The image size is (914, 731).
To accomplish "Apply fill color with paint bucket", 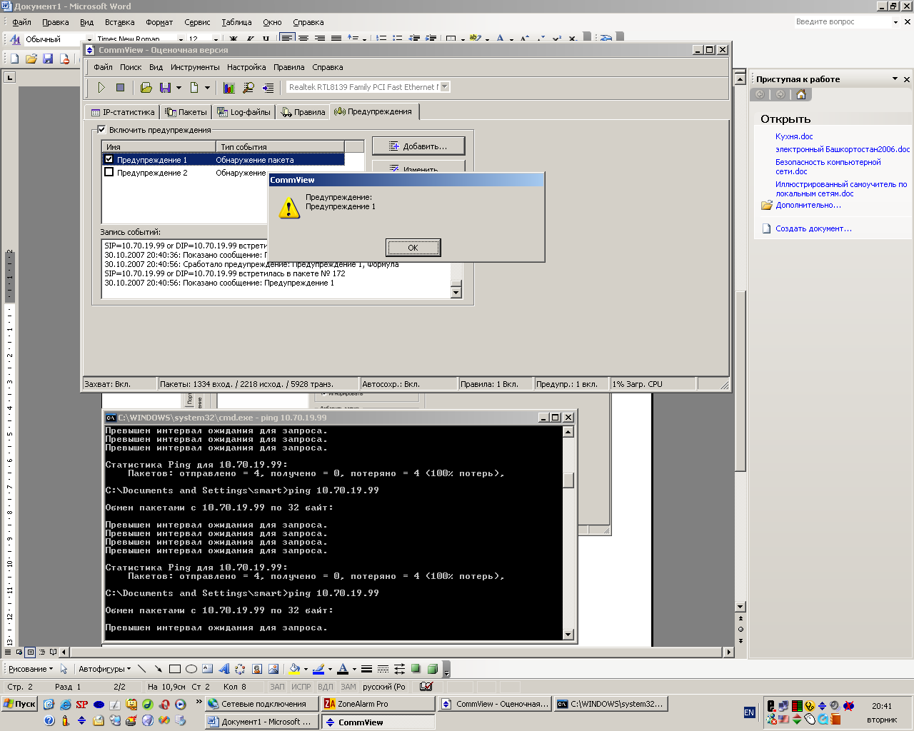I will tap(294, 669).
